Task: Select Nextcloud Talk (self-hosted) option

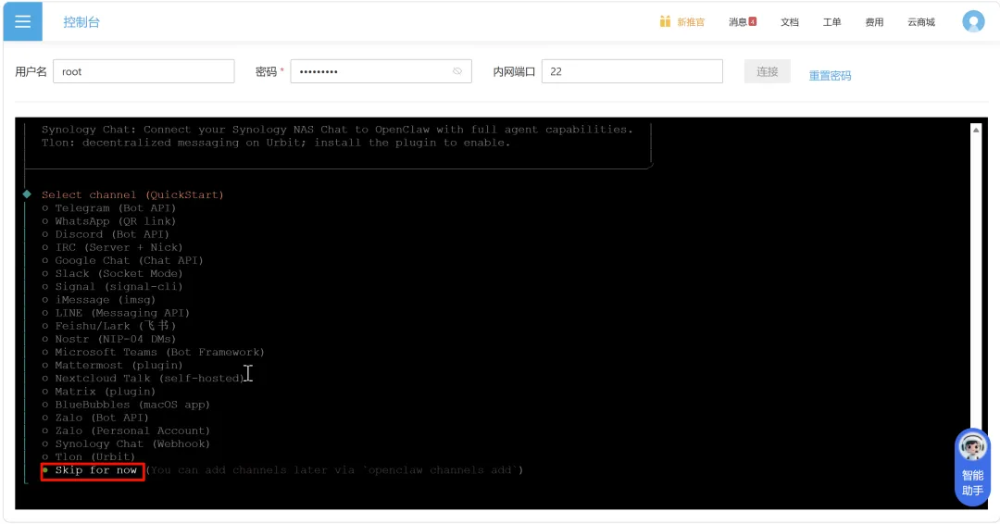Action: pyautogui.click(x=143, y=378)
